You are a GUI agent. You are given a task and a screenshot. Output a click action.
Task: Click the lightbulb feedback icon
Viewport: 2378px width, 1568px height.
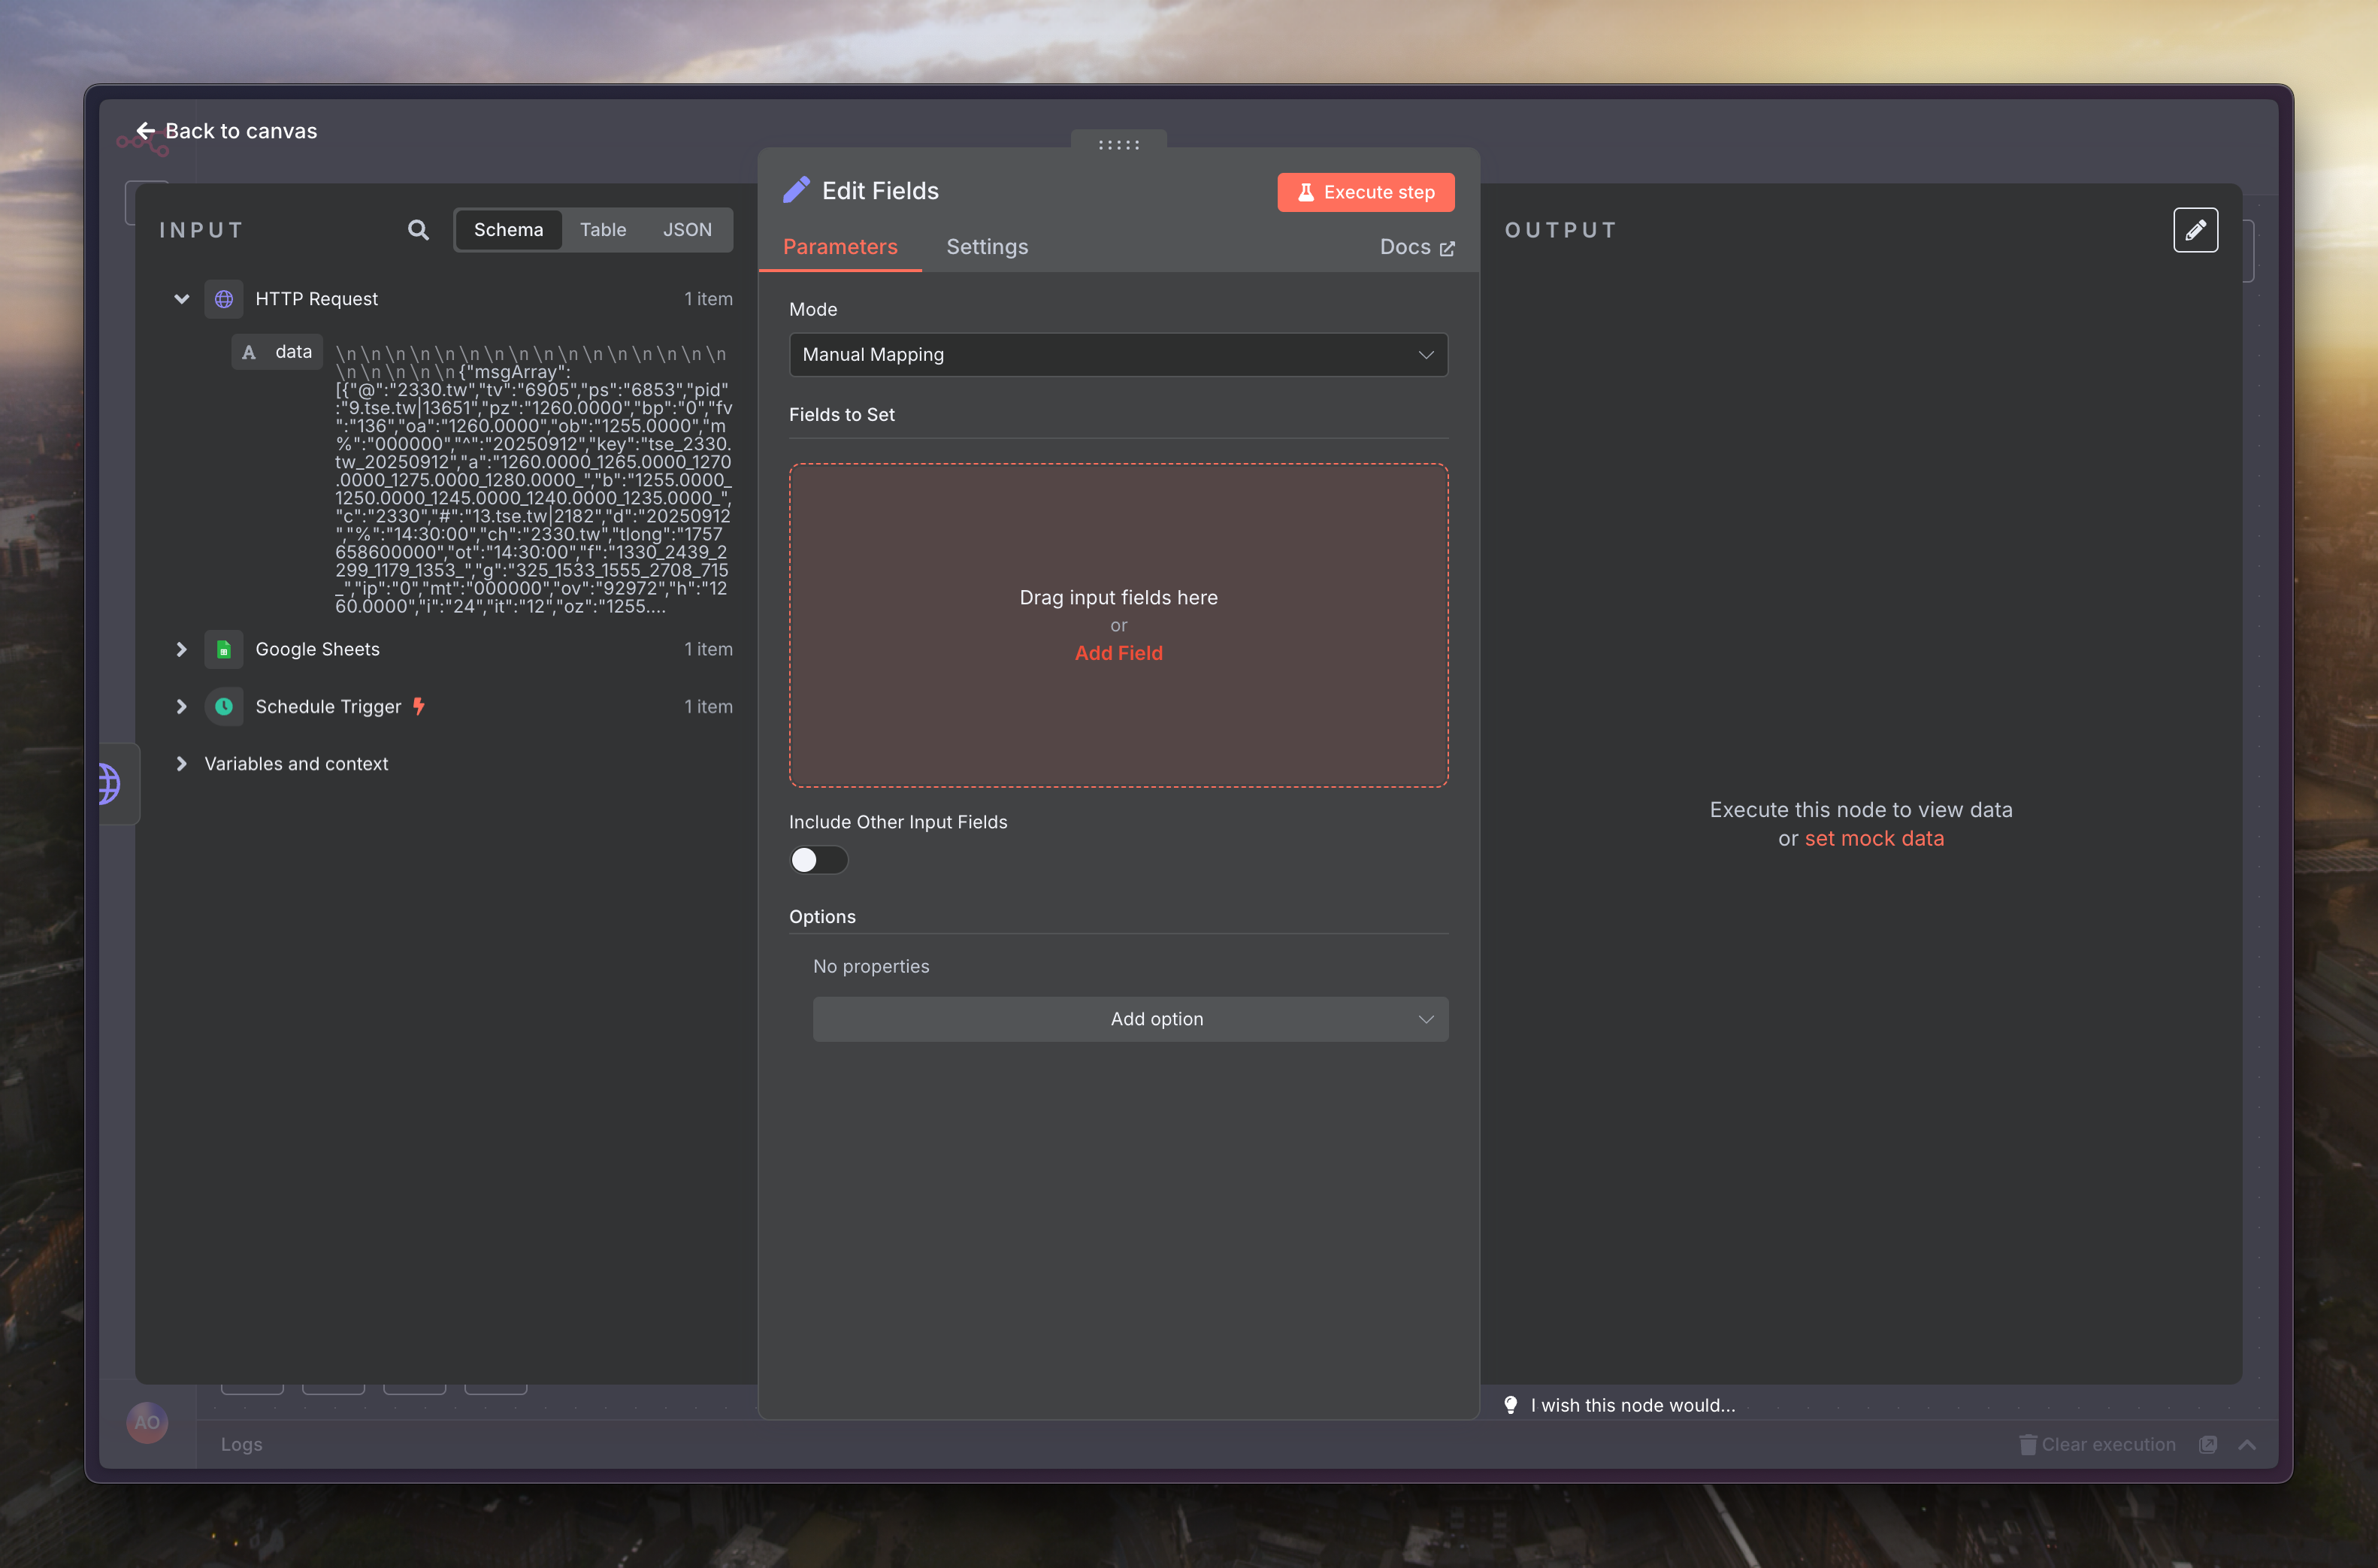(x=1511, y=1405)
